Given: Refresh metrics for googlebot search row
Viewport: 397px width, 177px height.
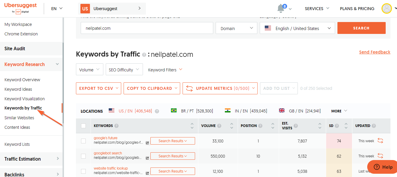Looking at the screenshot, I should 380,156.
